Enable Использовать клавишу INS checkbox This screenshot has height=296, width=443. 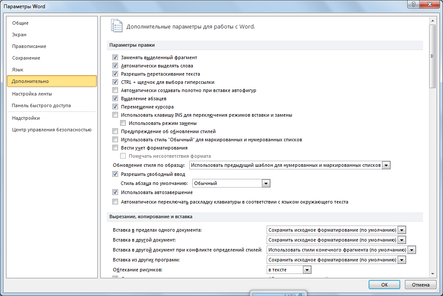click(x=115, y=115)
